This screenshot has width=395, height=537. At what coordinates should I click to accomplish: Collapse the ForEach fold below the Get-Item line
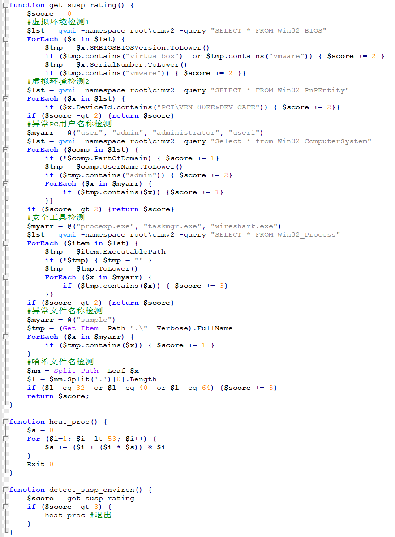pos(5,337)
